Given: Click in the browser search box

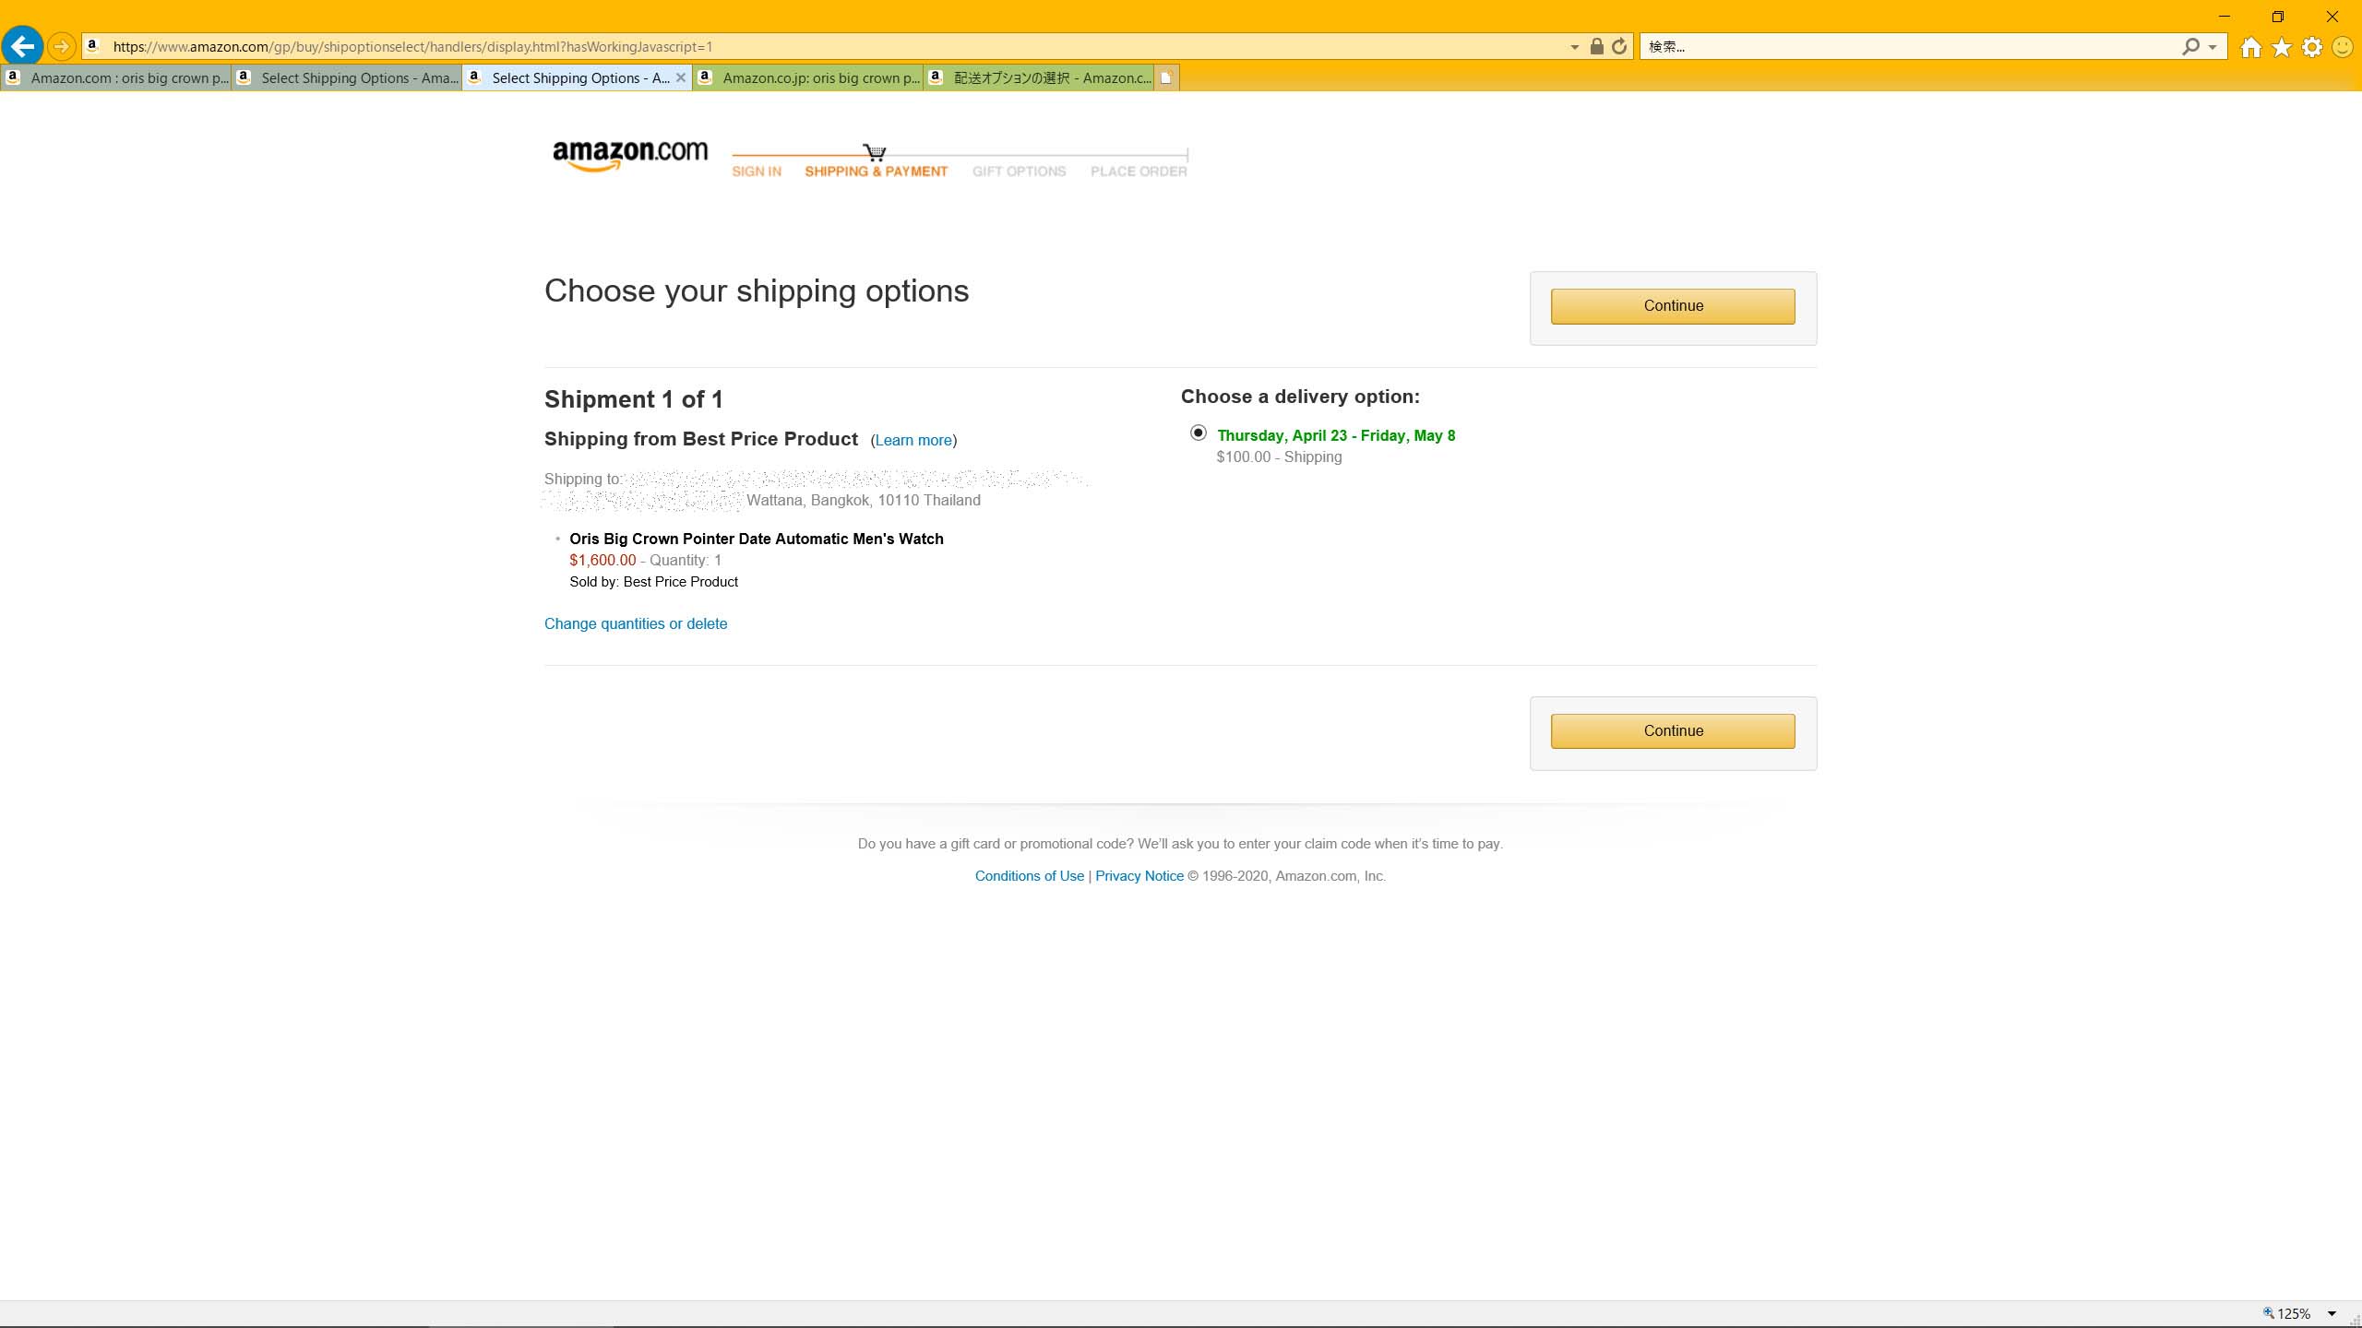Looking at the screenshot, I should pos(1910,47).
